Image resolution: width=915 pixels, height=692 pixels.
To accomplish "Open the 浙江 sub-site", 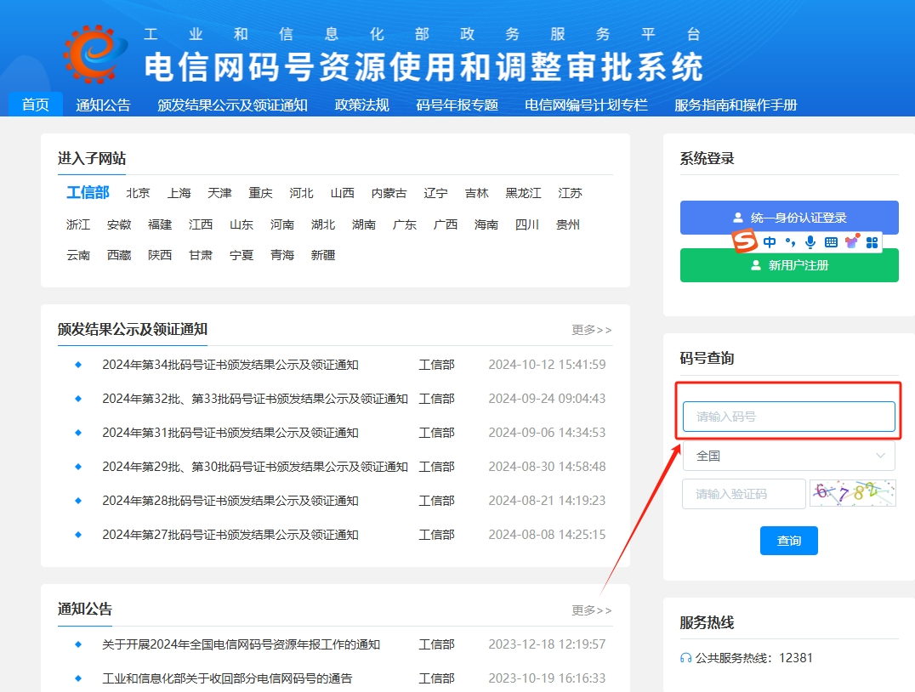I will click(x=78, y=224).
